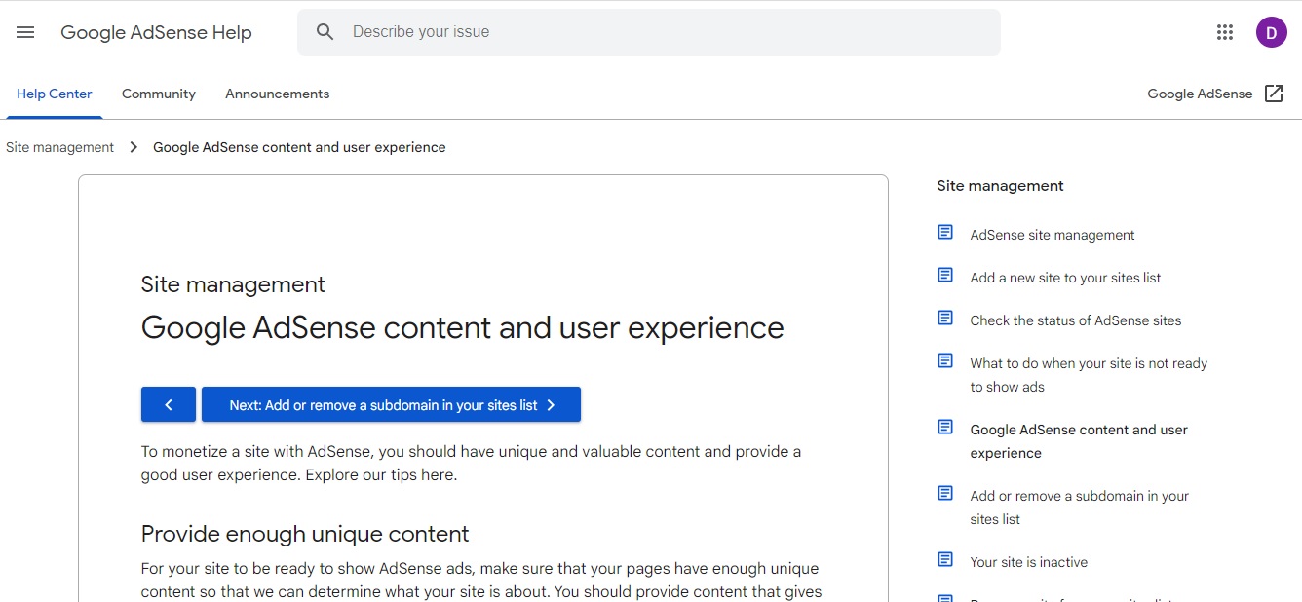Open the Google apps grid
The image size is (1302, 602).
[x=1225, y=32]
